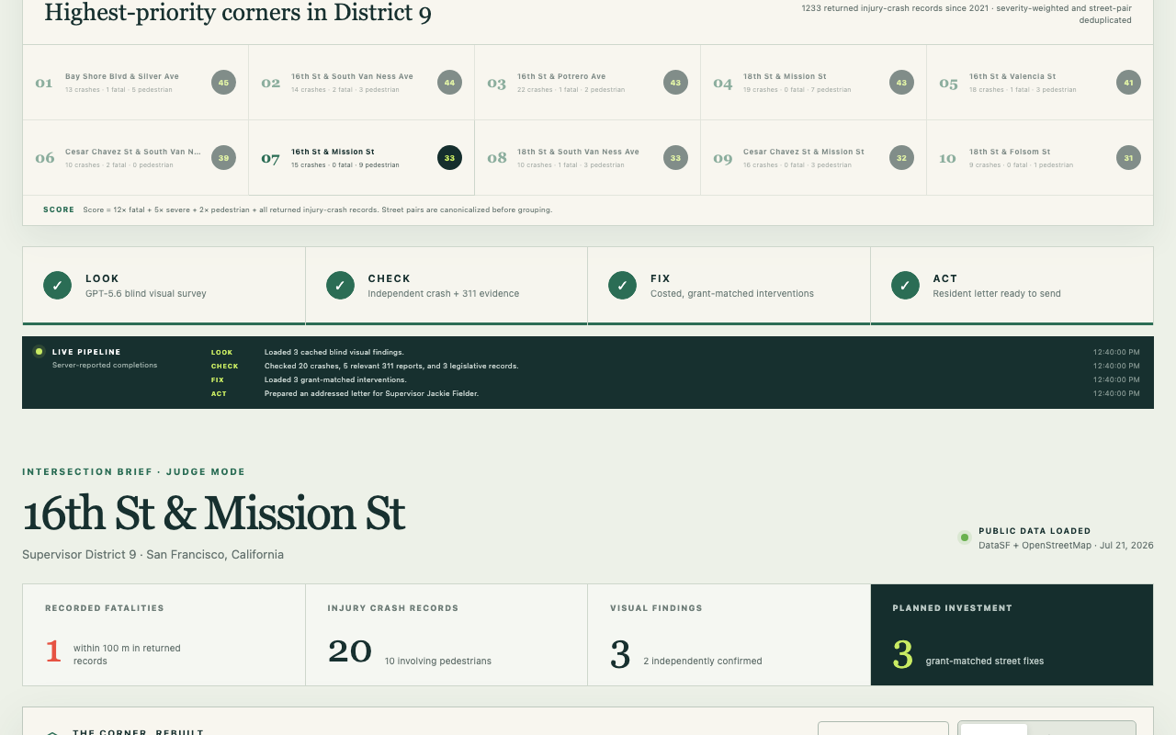Open the CHECK crash + 311 evidence step

click(447, 286)
